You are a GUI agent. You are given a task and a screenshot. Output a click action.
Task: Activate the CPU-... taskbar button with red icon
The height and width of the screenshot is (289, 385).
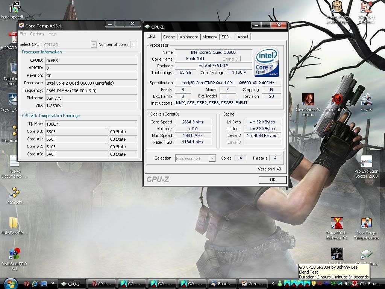(102, 284)
